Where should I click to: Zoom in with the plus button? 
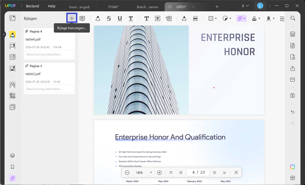tap(159, 173)
